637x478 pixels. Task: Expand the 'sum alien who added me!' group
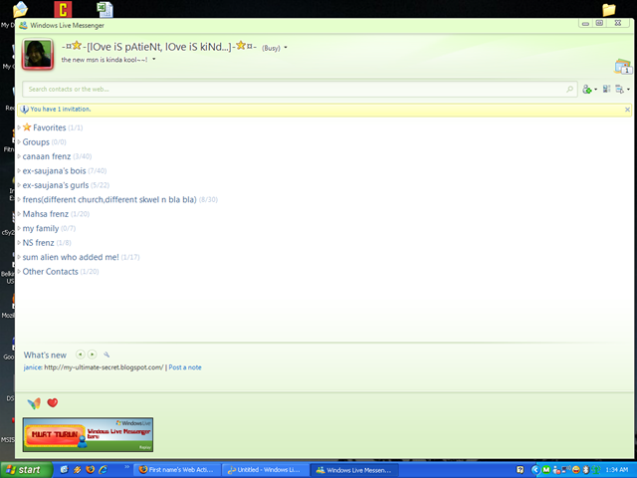pyautogui.click(x=19, y=257)
